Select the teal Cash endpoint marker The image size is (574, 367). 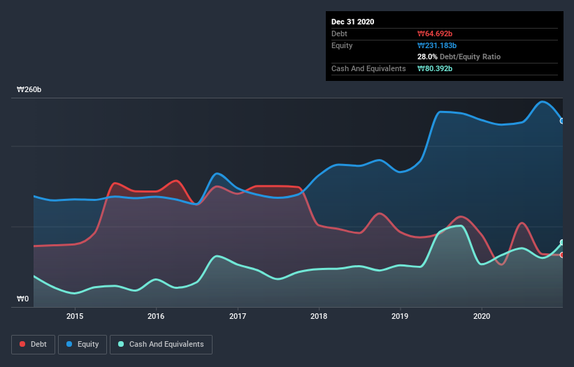[562, 243]
